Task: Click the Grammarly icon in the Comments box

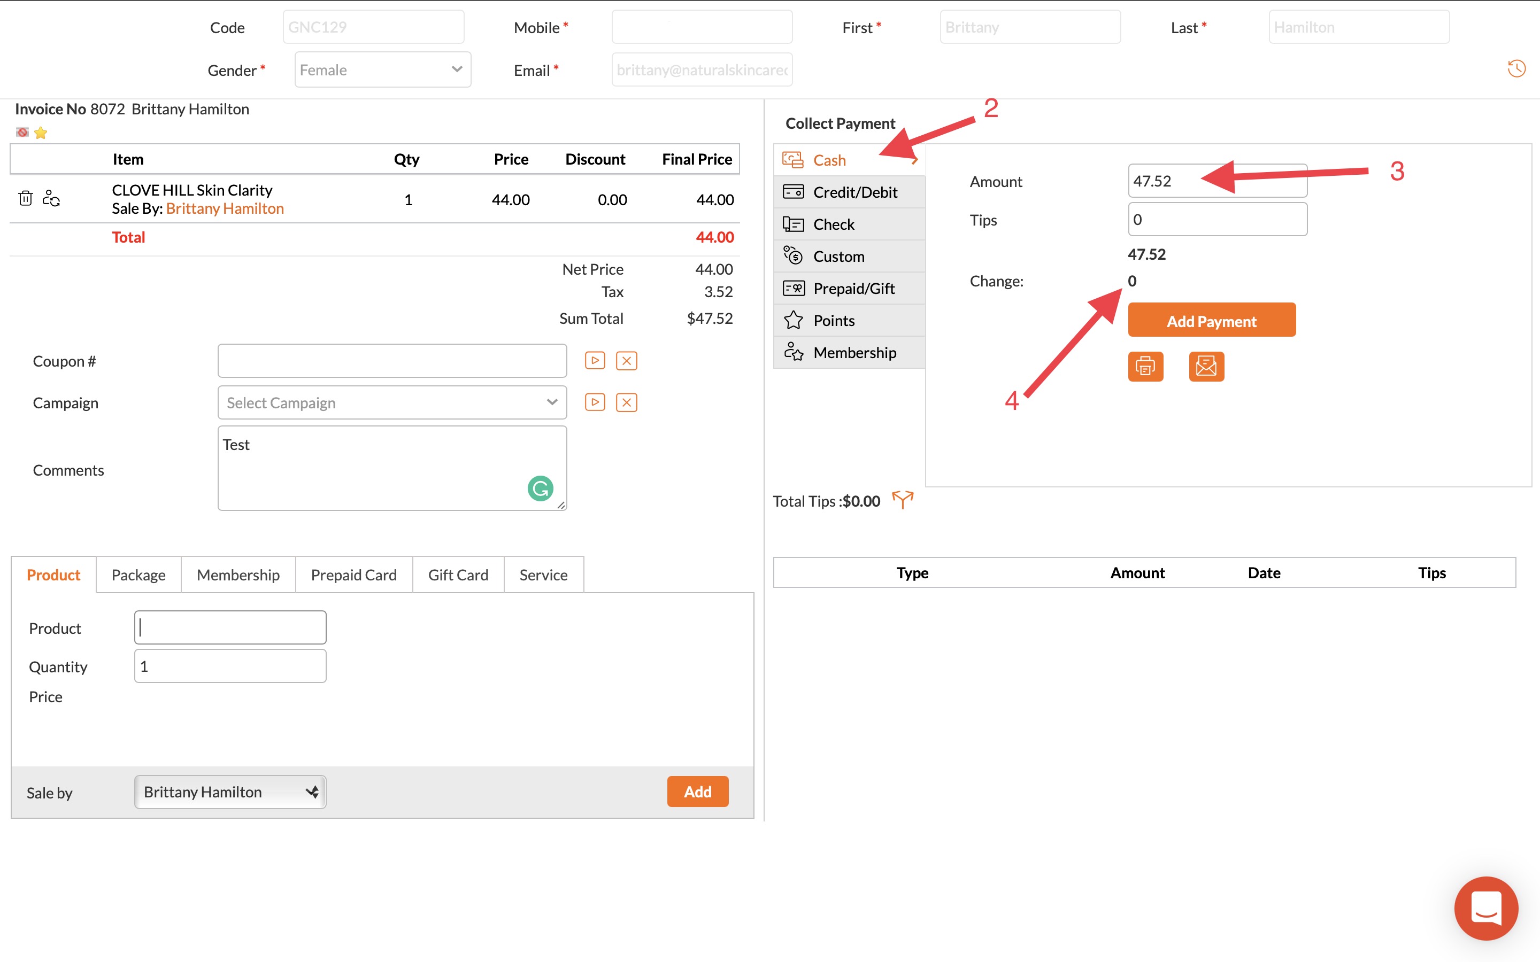Action: click(540, 488)
